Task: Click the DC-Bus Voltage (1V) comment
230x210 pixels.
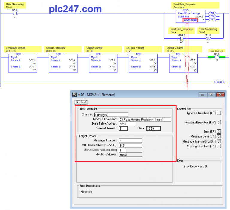Action: click(143, 49)
